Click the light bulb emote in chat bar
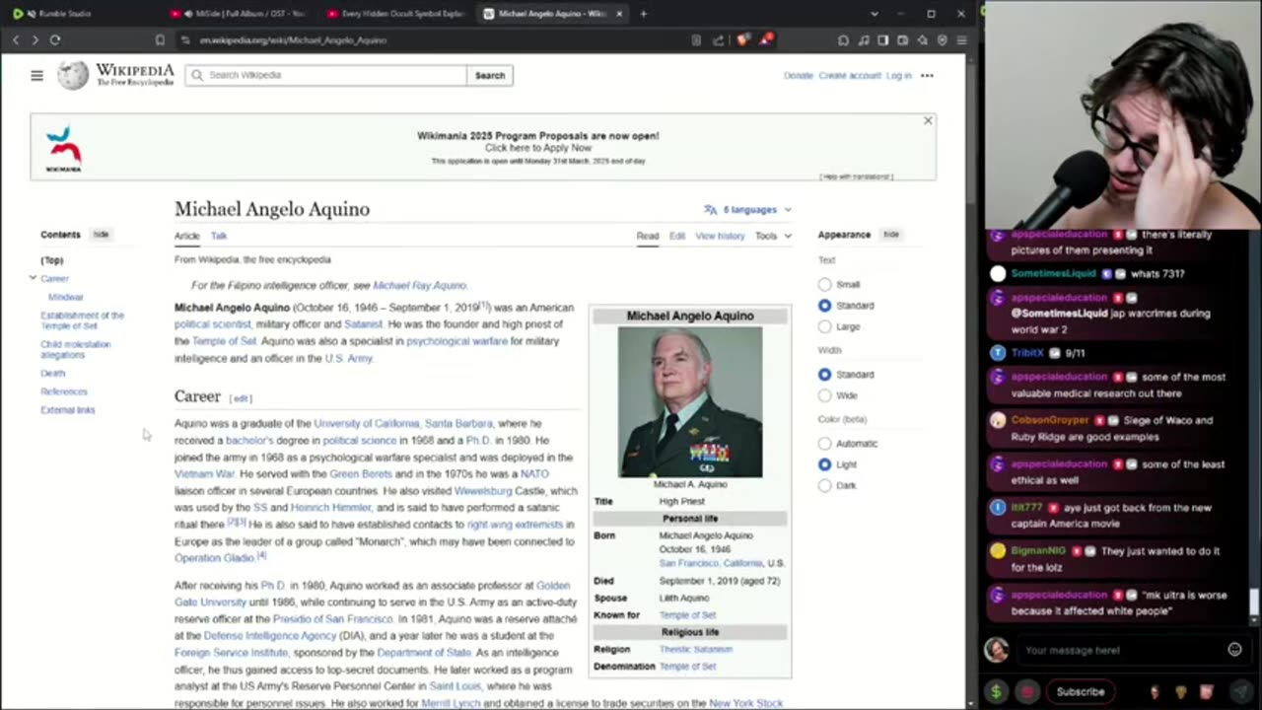This screenshot has height=710, width=1262. pos(1181,691)
